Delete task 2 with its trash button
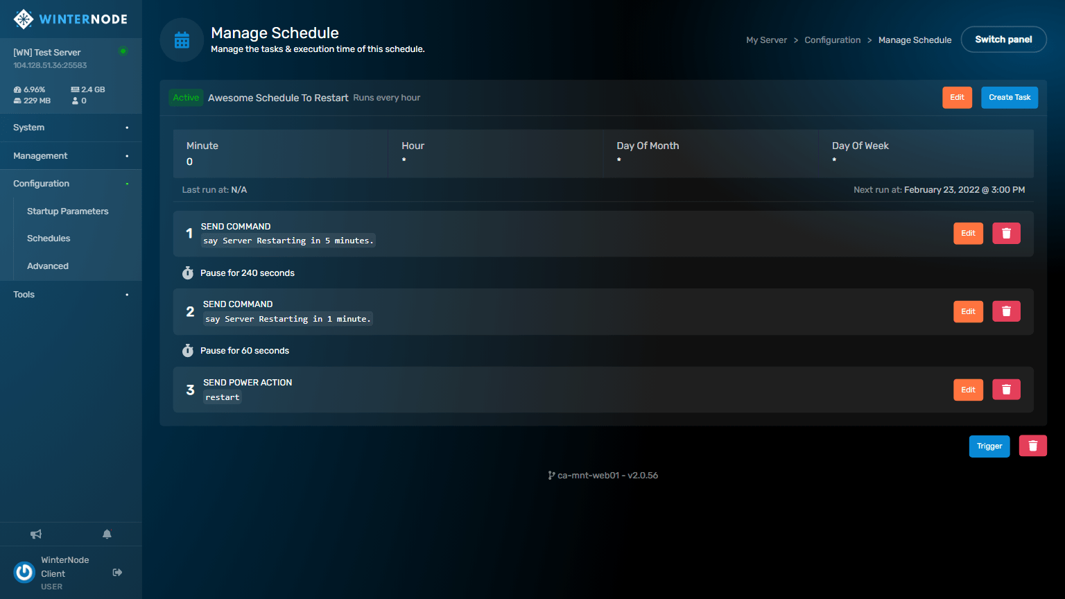The height and width of the screenshot is (599, 1065). [1006, 311]
